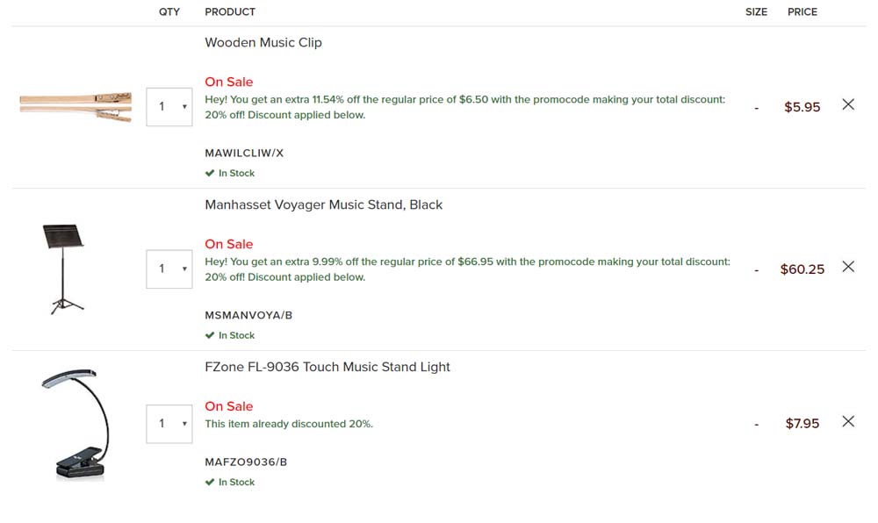Viewport: 878px width, 523px height.
Task: Open the Wooden Music Clip product link
Action: (263, 42)
